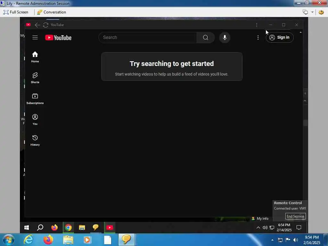Image resolution: width=328 pixels, height=246 pixels.
Task: Click local clock showing 9:54 PM
Action: click(312, 237)
